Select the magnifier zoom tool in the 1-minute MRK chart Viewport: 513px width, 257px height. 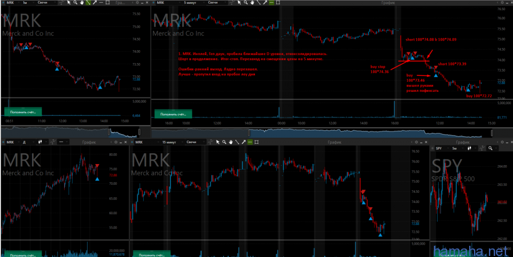tap(75, 3)
